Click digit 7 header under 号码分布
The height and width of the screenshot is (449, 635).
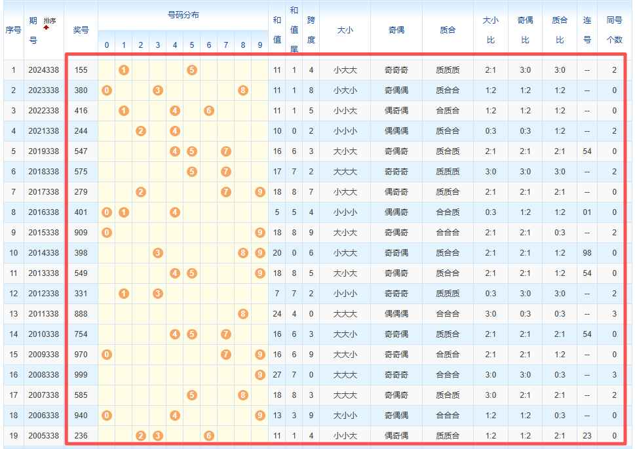pos(226,45)
